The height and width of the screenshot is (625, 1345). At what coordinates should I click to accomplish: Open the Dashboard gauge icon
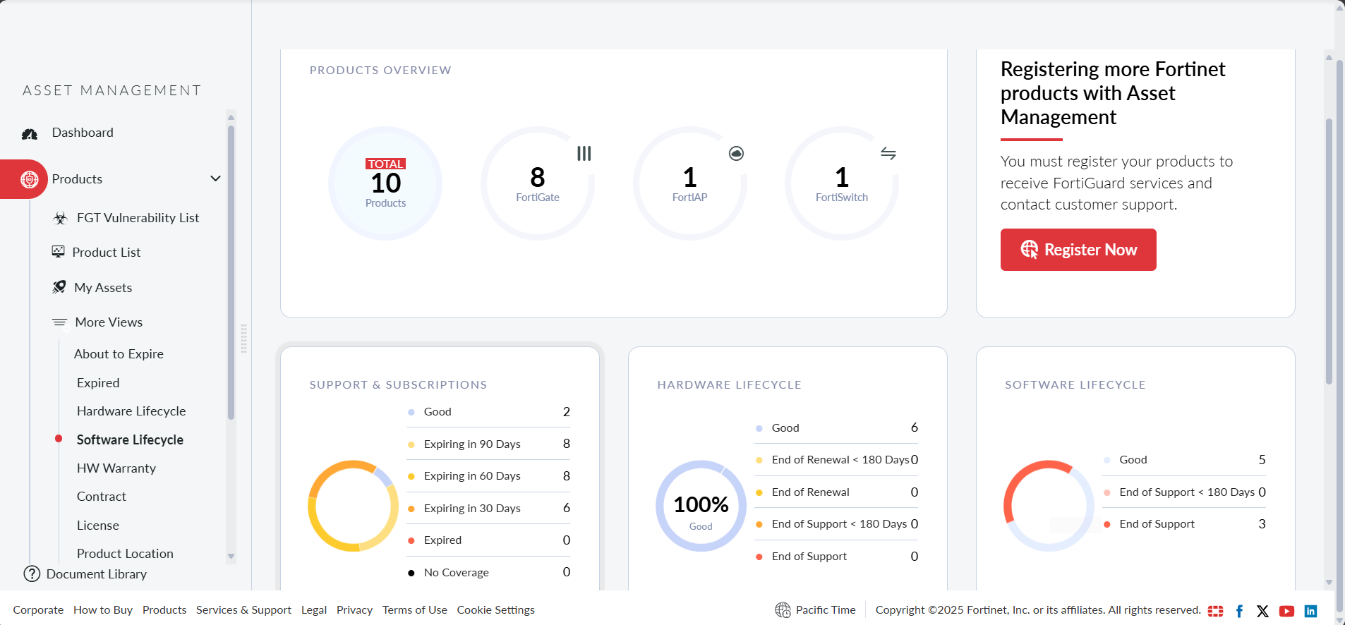pyautogui.click(x=30, y=133)
